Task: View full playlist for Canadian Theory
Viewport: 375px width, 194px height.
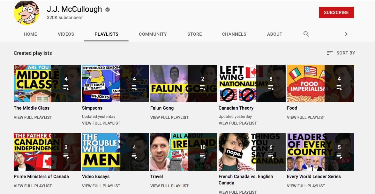Action: click(238, 123)
